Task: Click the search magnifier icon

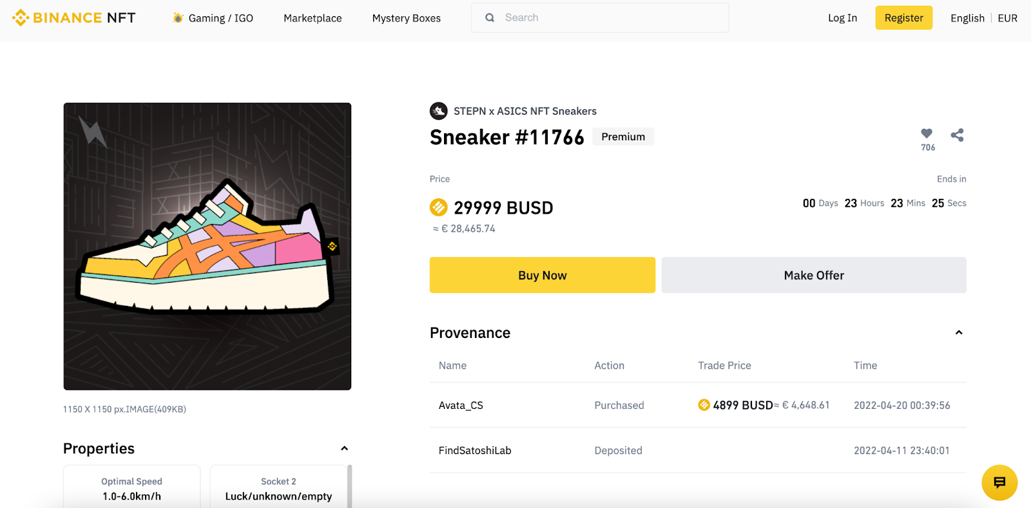Action: pyautogui.click(x=490, y=18)
